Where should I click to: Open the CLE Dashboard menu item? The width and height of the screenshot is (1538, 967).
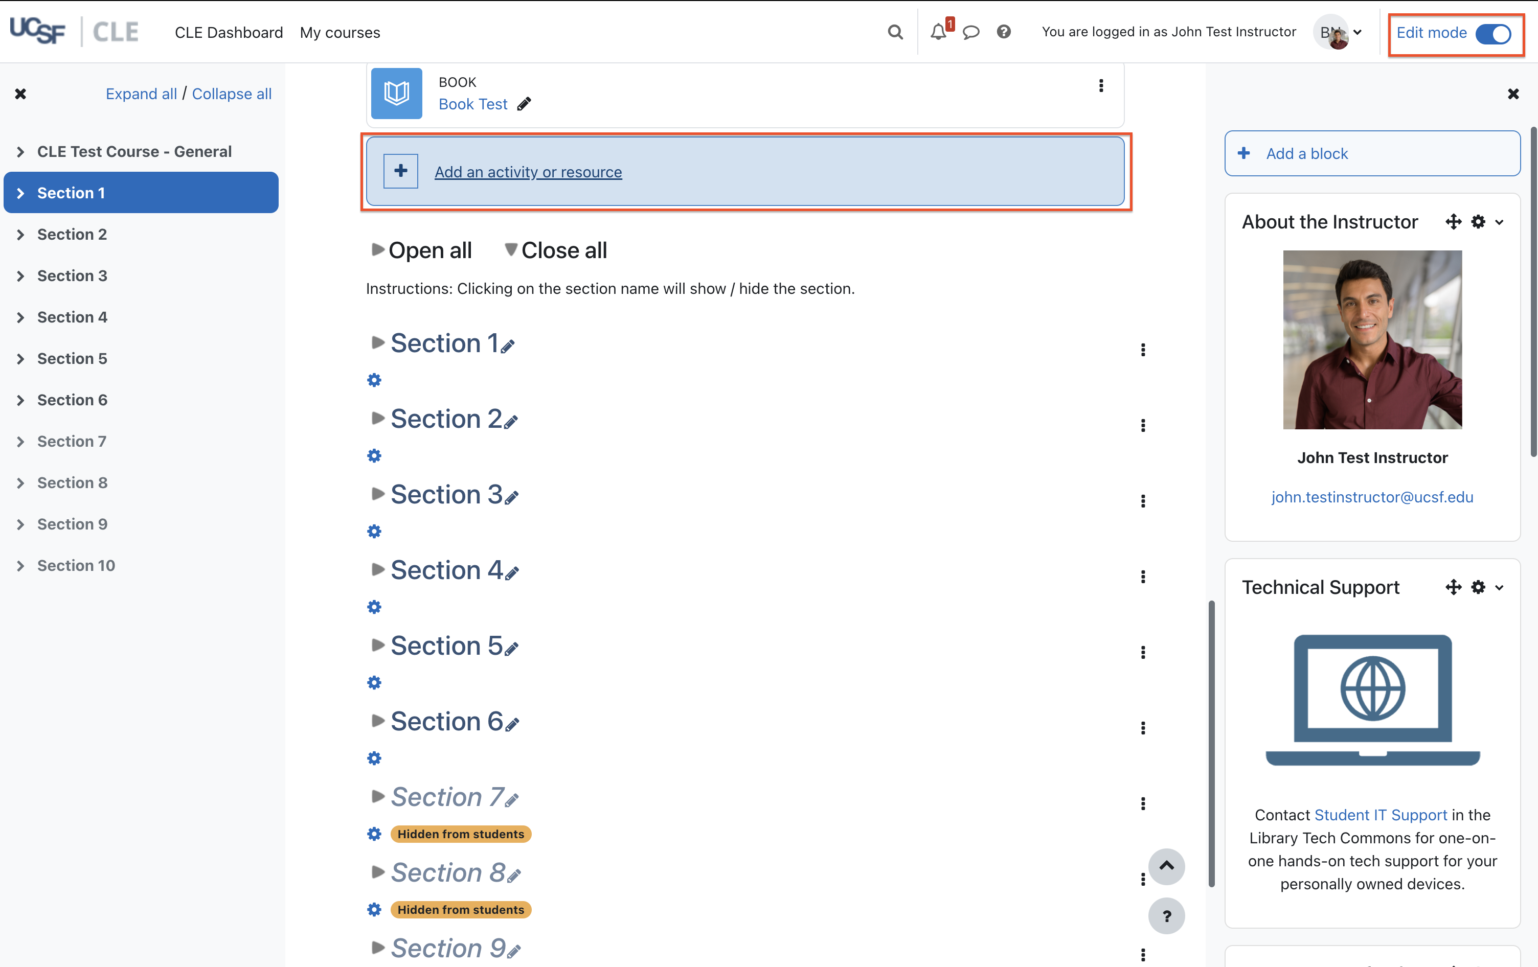pos(229,33)
